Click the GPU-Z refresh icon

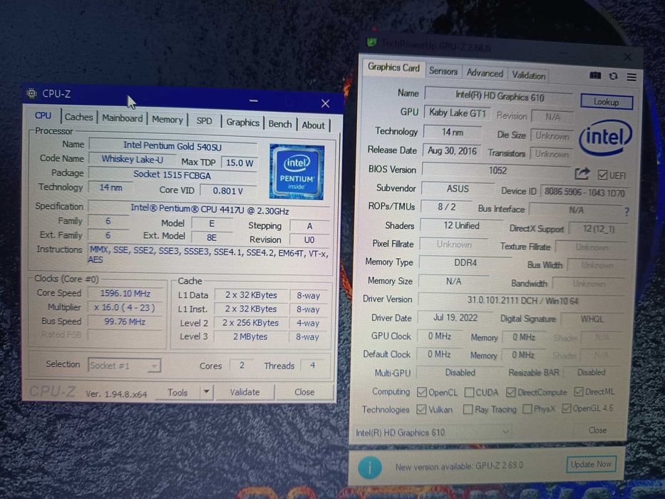click(x=613, y=76)
